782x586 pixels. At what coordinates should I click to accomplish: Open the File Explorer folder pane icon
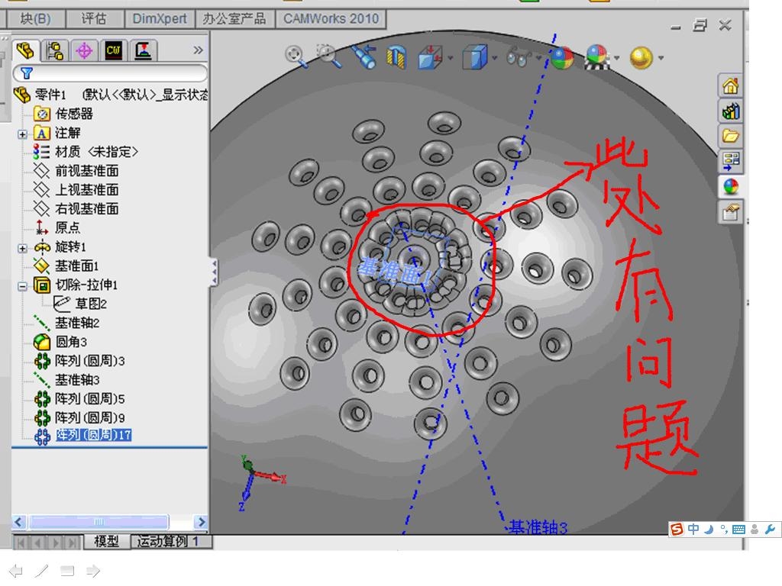click(731, 136)
